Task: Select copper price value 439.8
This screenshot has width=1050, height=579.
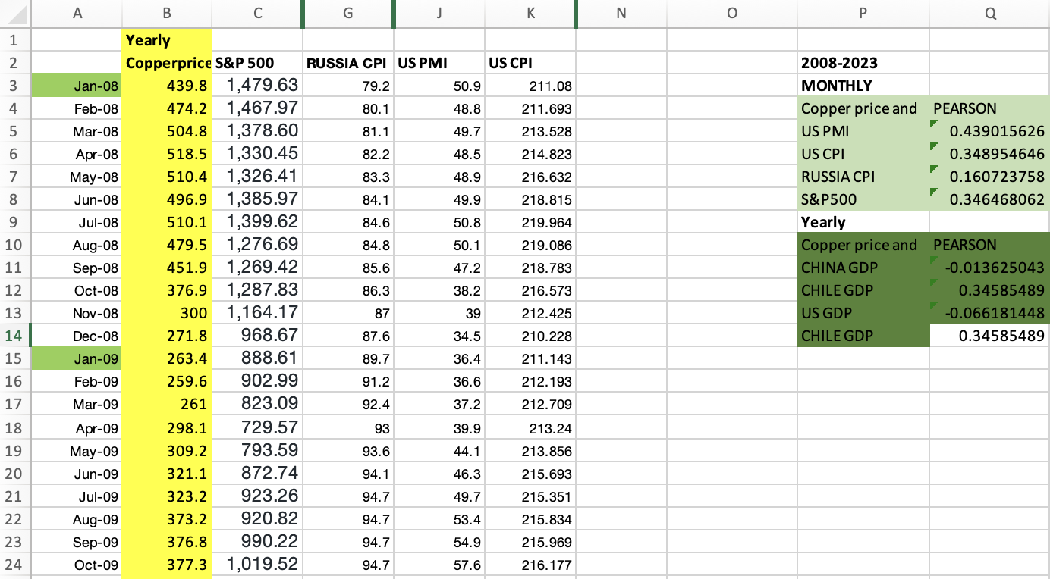Action: pyautogui.click(x=167, y=86)
